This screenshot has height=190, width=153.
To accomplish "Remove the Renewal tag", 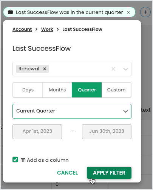I will click(45, 69).
